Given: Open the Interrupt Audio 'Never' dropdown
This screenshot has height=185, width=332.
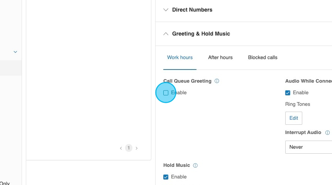Looking at the screenshot, I should click(x=308, y=147).
